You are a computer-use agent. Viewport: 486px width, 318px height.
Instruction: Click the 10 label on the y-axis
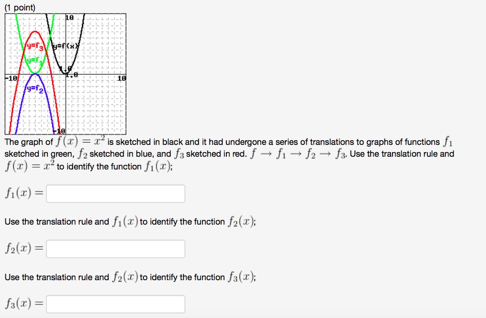(x=70, y=17)
